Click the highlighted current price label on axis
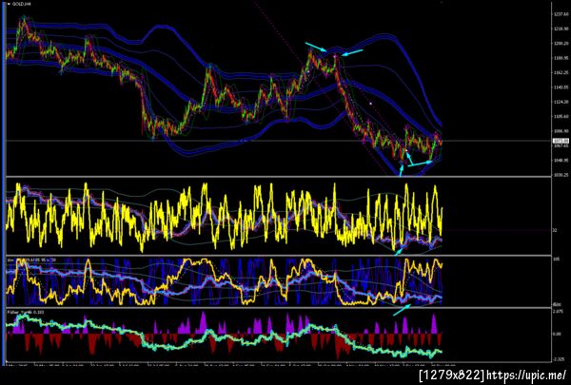Image resolution: width=571 pixels, height=385 pixels. [560, 142]
